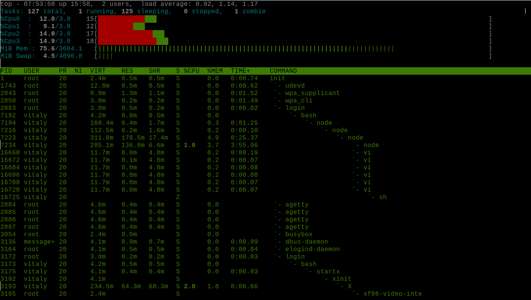
Task: Click the PID column header
Action: (x=6, y=71)
